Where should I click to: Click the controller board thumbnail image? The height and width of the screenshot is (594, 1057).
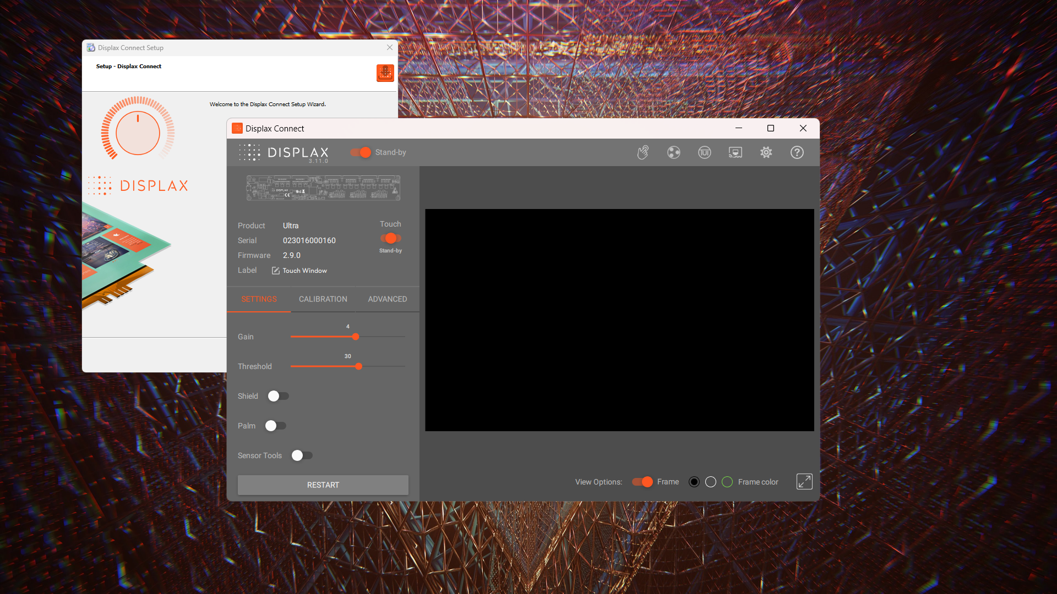[x=323, y=188]
